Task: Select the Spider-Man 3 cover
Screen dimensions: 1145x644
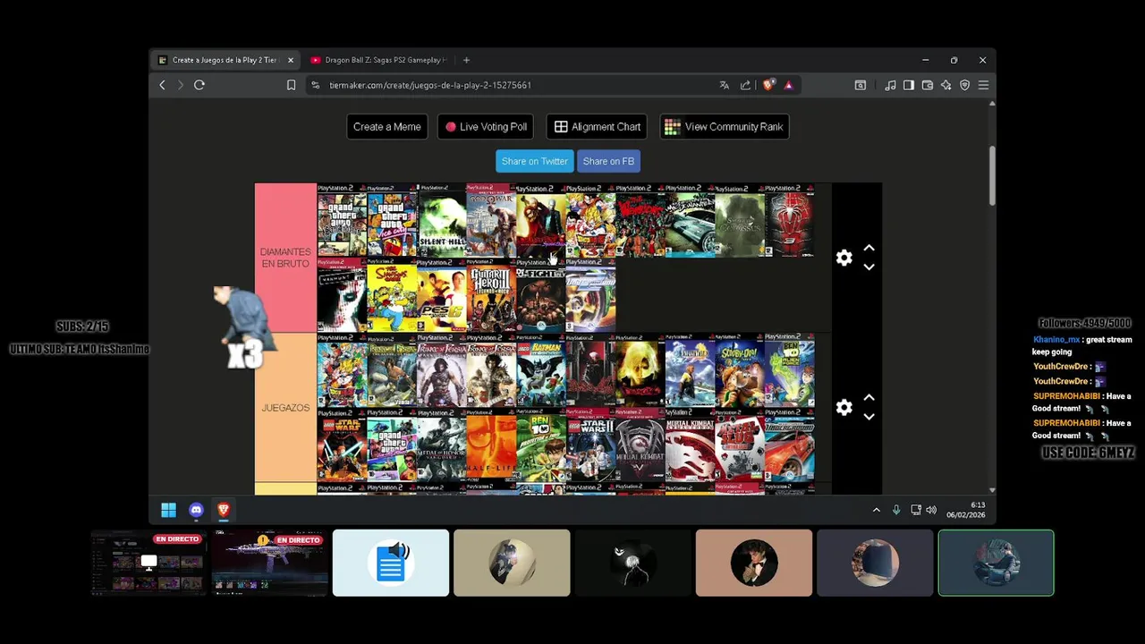Action: [x=789, y=221]
